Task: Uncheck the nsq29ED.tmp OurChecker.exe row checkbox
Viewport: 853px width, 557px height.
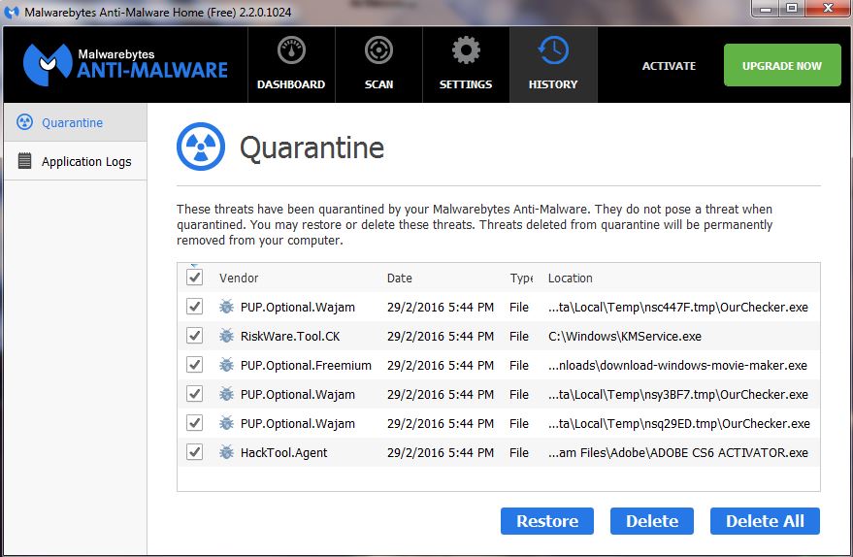Action: (194, 423)
